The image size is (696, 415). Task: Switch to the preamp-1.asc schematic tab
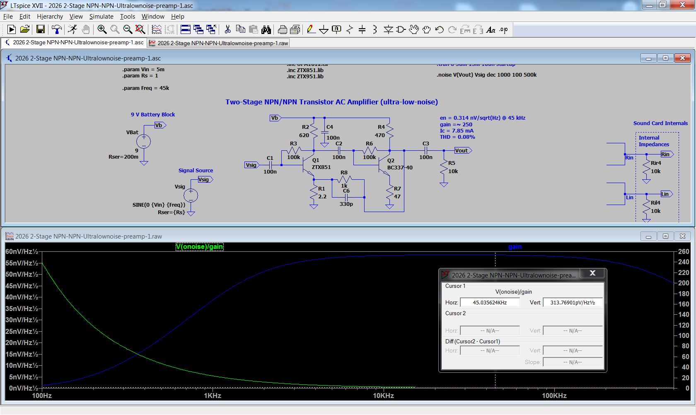[74, 43]
